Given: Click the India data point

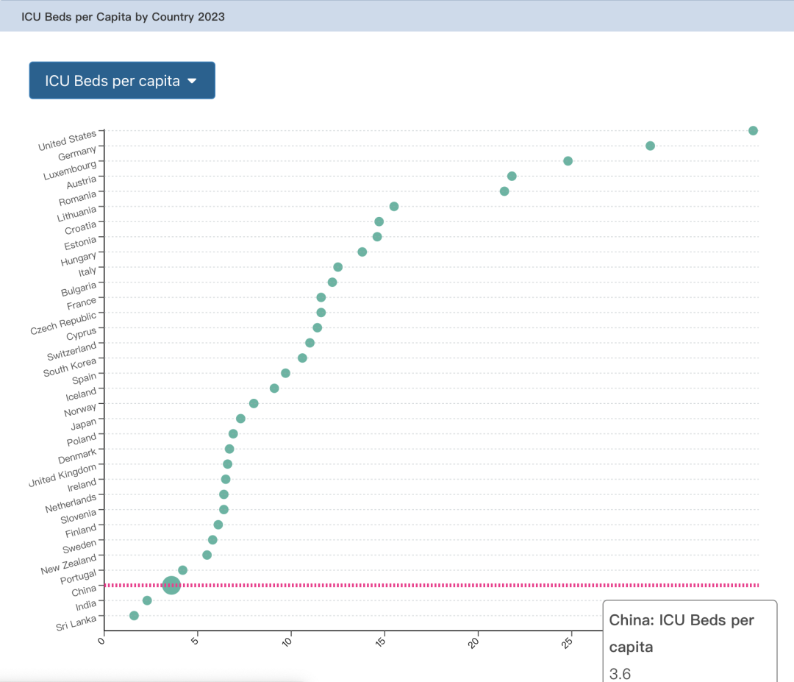Looking at the screenshot, I should point(147,600).
